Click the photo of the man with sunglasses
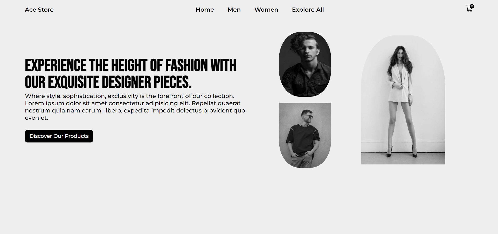This screenshot has width=498, height=234. point(305,135)
